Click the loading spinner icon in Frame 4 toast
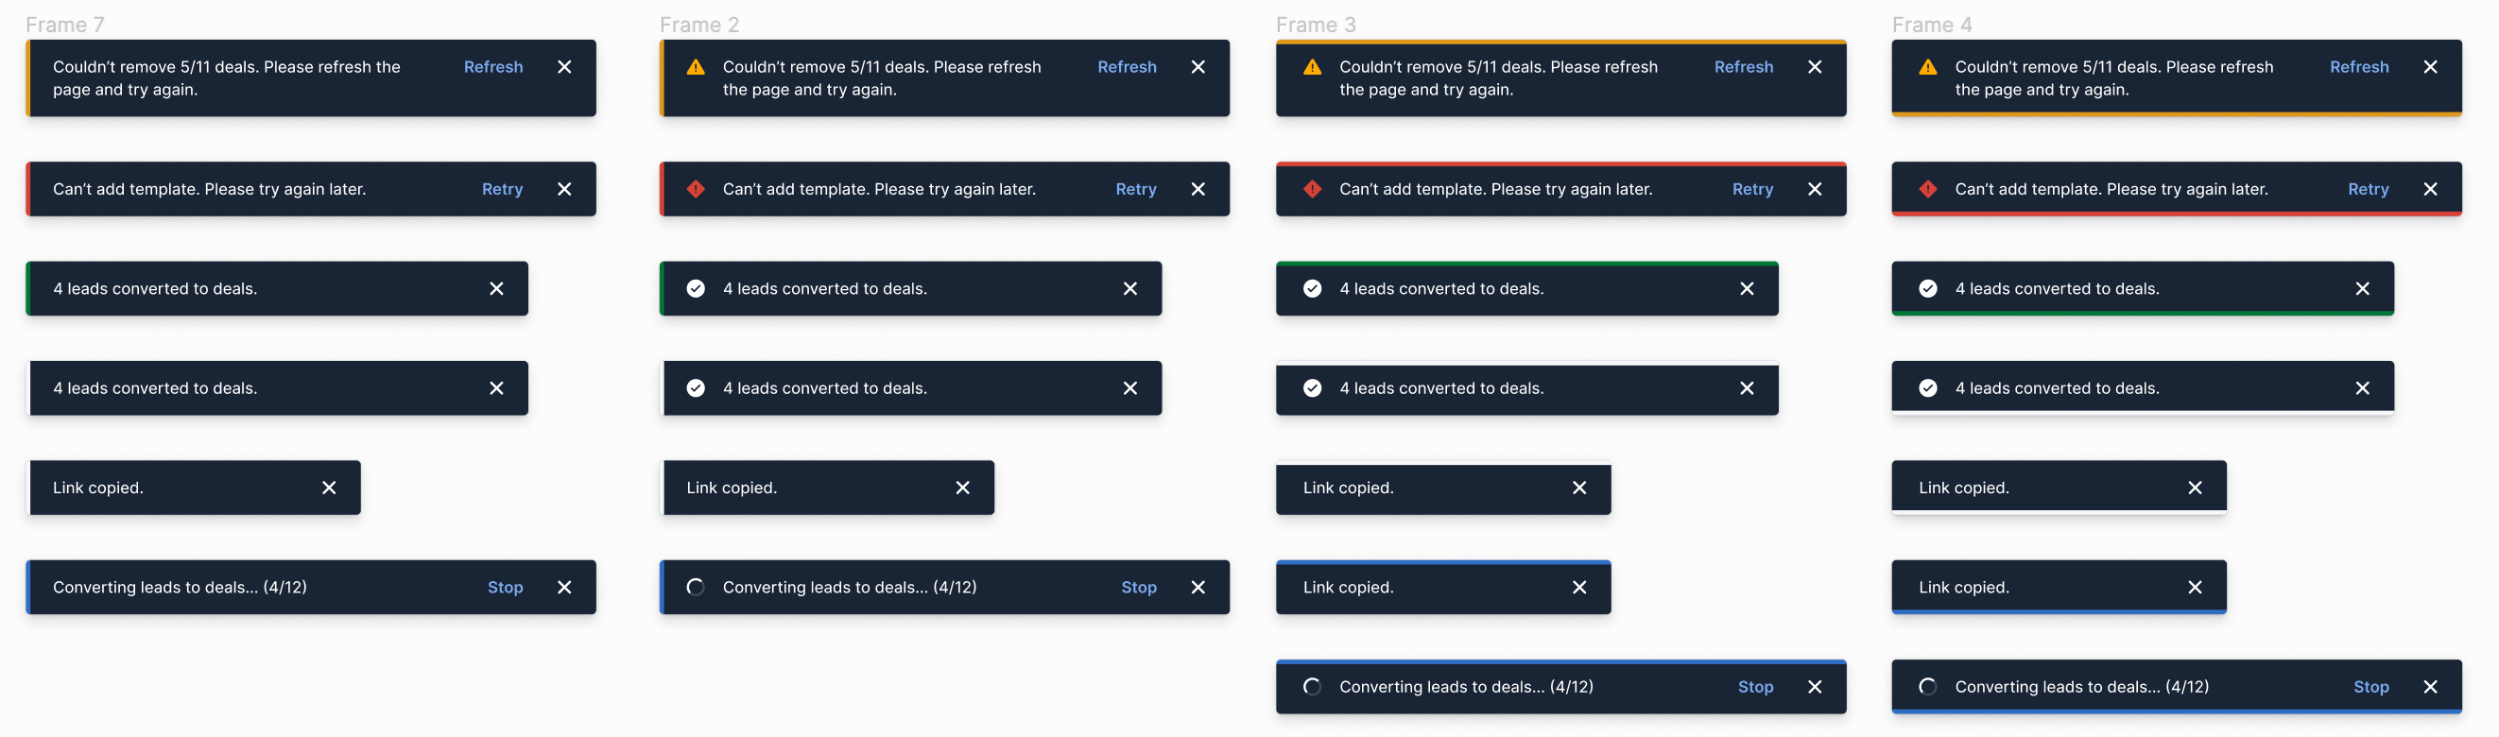This screenshot has width=2499, height=737. 1927,687
